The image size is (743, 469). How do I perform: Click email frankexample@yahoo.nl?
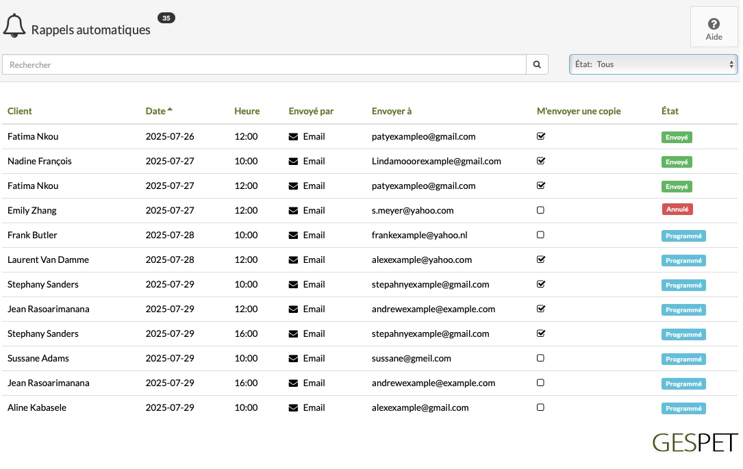(419, 236)
